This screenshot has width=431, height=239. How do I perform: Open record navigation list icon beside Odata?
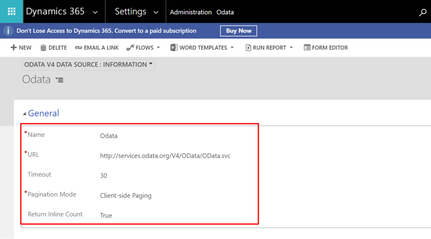(x=59, y=80)
